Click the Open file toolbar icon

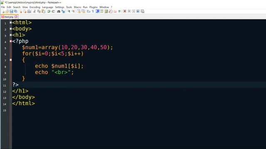coord(7,11)
